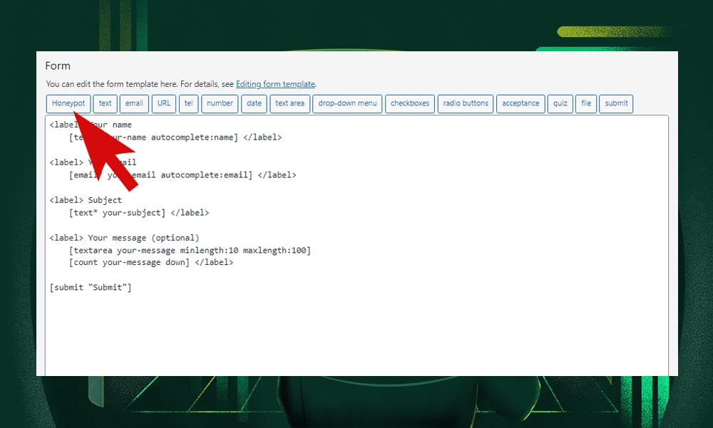The height and width of the screenshot is (428, 713).
Task: Insert a Honeypot field into the form
Action: click(68, 103)
